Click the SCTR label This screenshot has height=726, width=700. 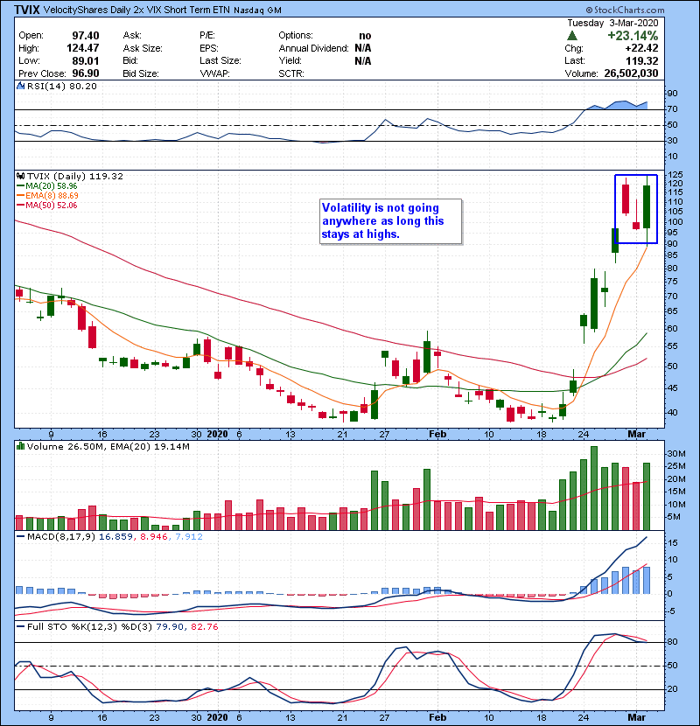[x=291, y=73]
